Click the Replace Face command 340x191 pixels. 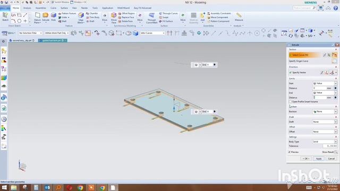tap(126, 18)
